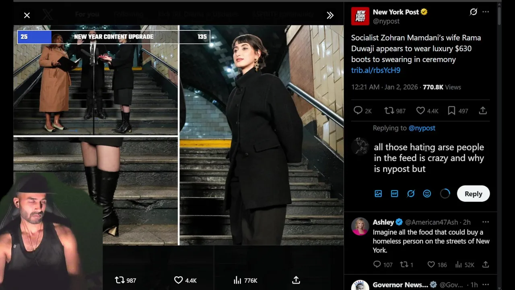Image resolution: width=515 pixels, height=290 pixels.
Task: Insert an emoji into the reply
Action: click(427, 194)
